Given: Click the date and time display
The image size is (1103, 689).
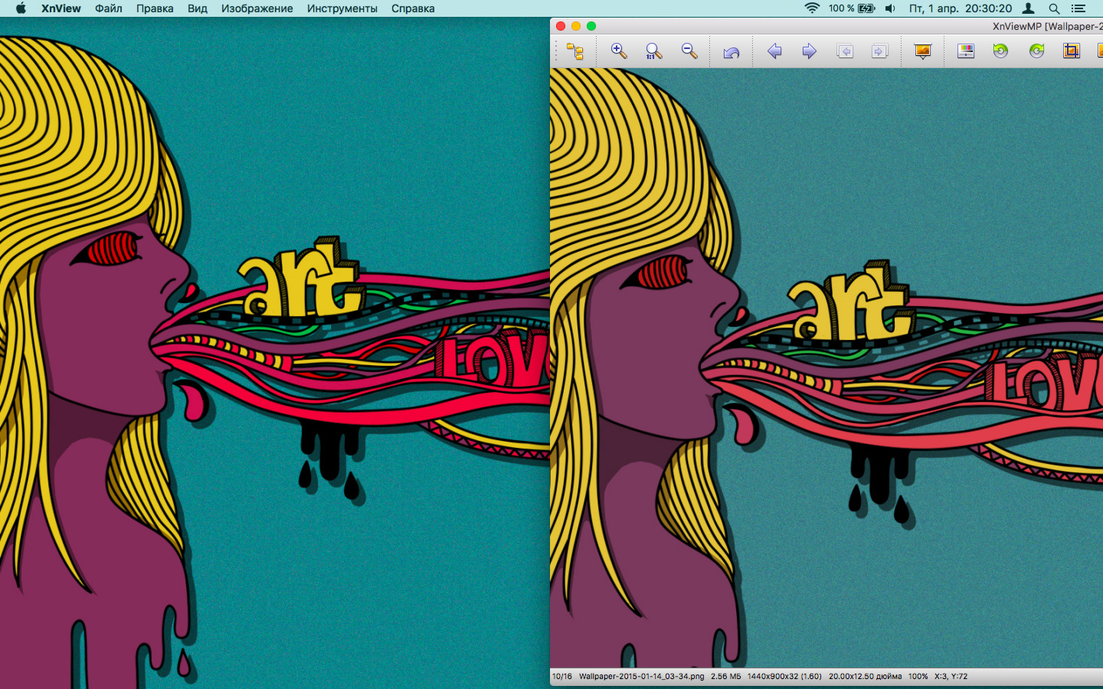Looking at the screenshot, I should click(x=961, y=8).
